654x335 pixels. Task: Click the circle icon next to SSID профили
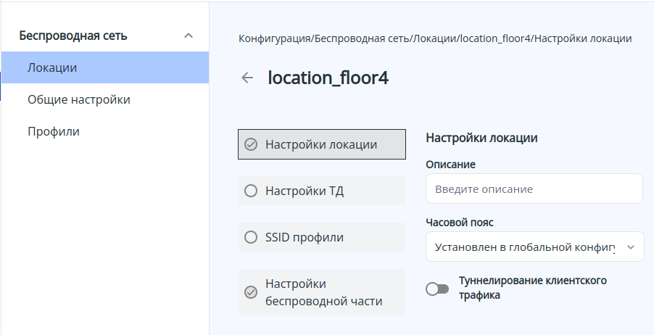click(x=251, y=237)
